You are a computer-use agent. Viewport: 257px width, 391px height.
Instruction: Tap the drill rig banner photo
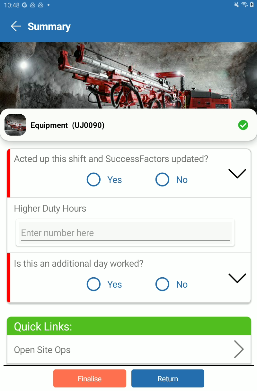tap(128, 75)
